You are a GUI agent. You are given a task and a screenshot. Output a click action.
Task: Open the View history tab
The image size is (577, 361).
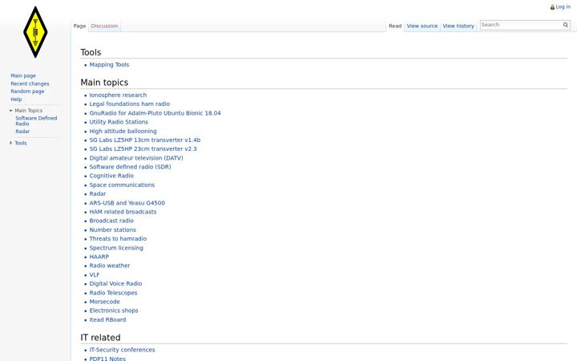458,26
